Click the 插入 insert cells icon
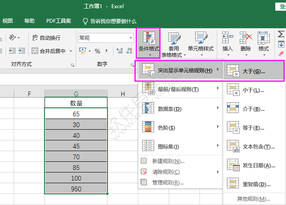286x205 pixels. 227,39
